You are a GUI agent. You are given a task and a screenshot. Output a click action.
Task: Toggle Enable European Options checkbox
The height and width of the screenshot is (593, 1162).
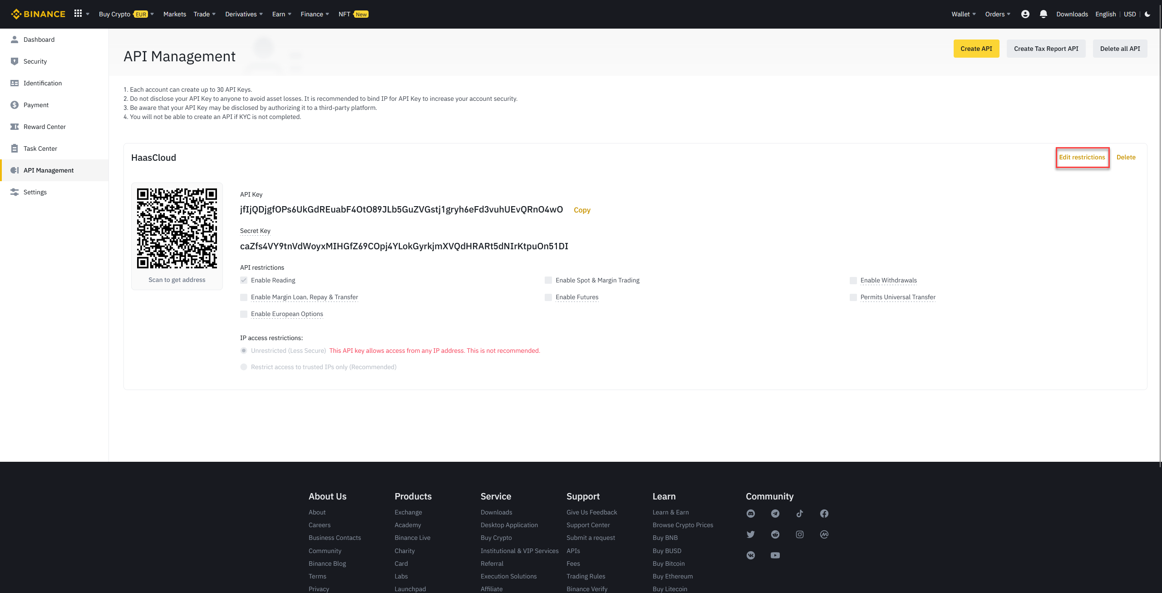click(244, 314)
